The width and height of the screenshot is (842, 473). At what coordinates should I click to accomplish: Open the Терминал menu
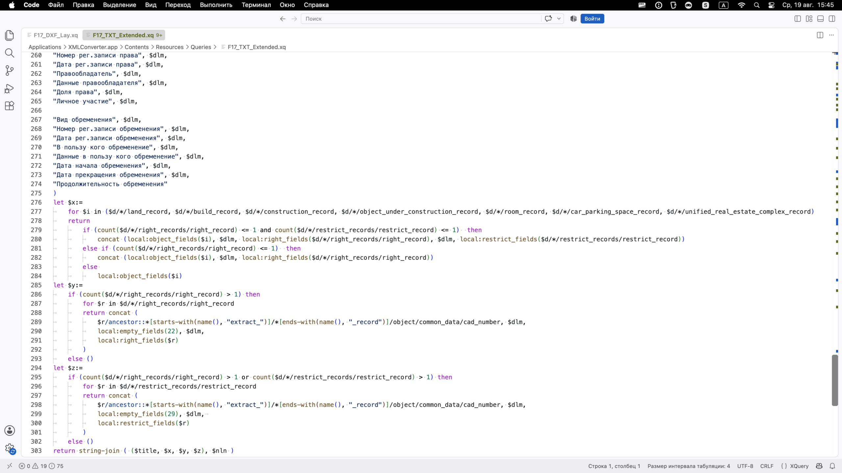coord(256,5)
